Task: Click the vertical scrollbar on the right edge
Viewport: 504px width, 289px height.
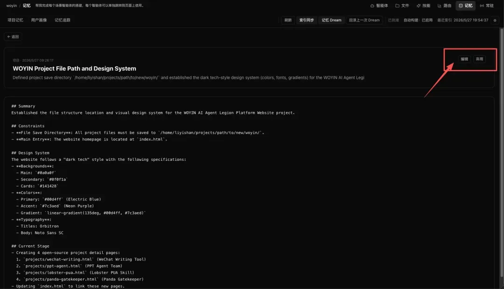Action: (501, 152)
